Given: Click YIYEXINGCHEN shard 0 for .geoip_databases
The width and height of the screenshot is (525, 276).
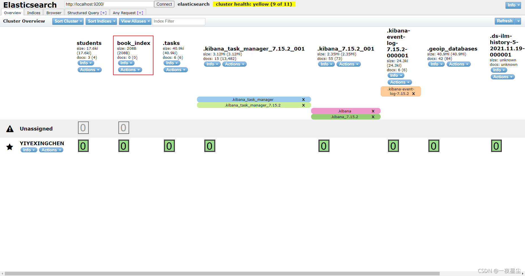Looking at the screenshot, I should coord(433,146).
